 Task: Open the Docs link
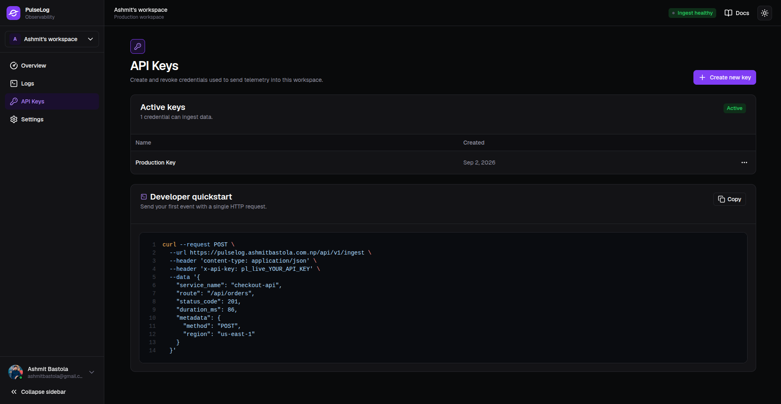coord(737,13)
